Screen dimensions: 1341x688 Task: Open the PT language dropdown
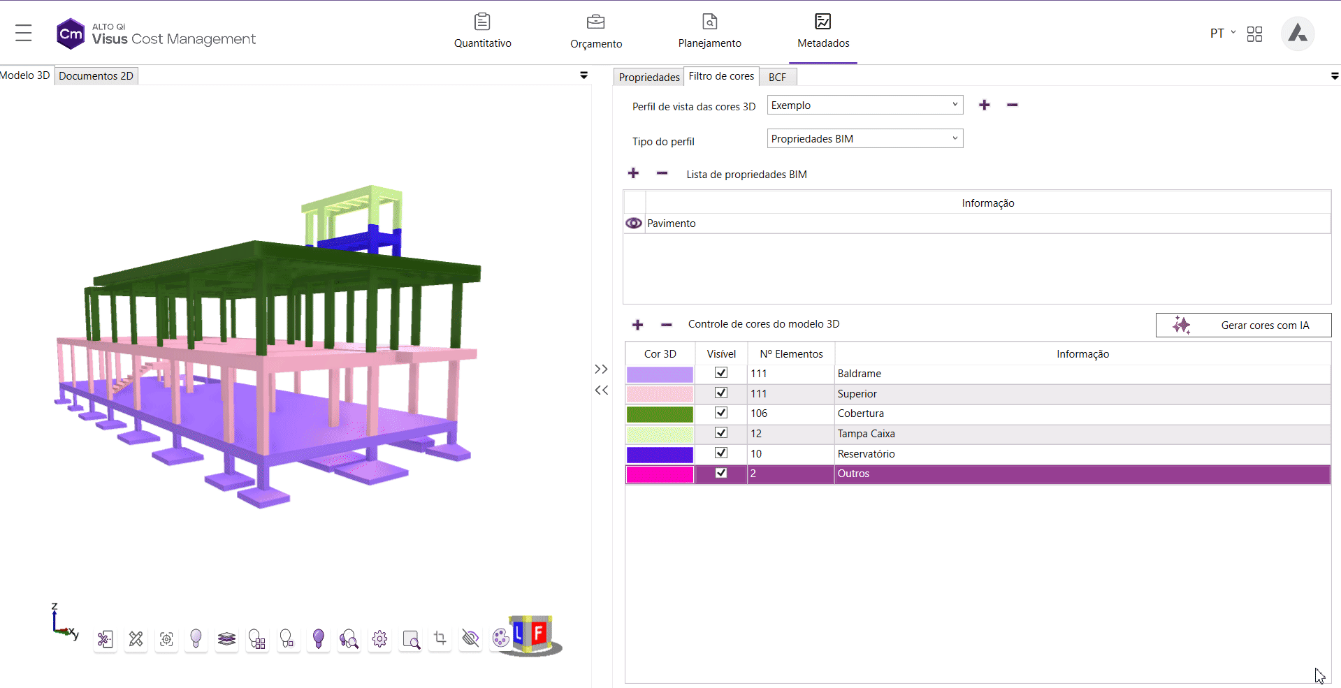1222,33
